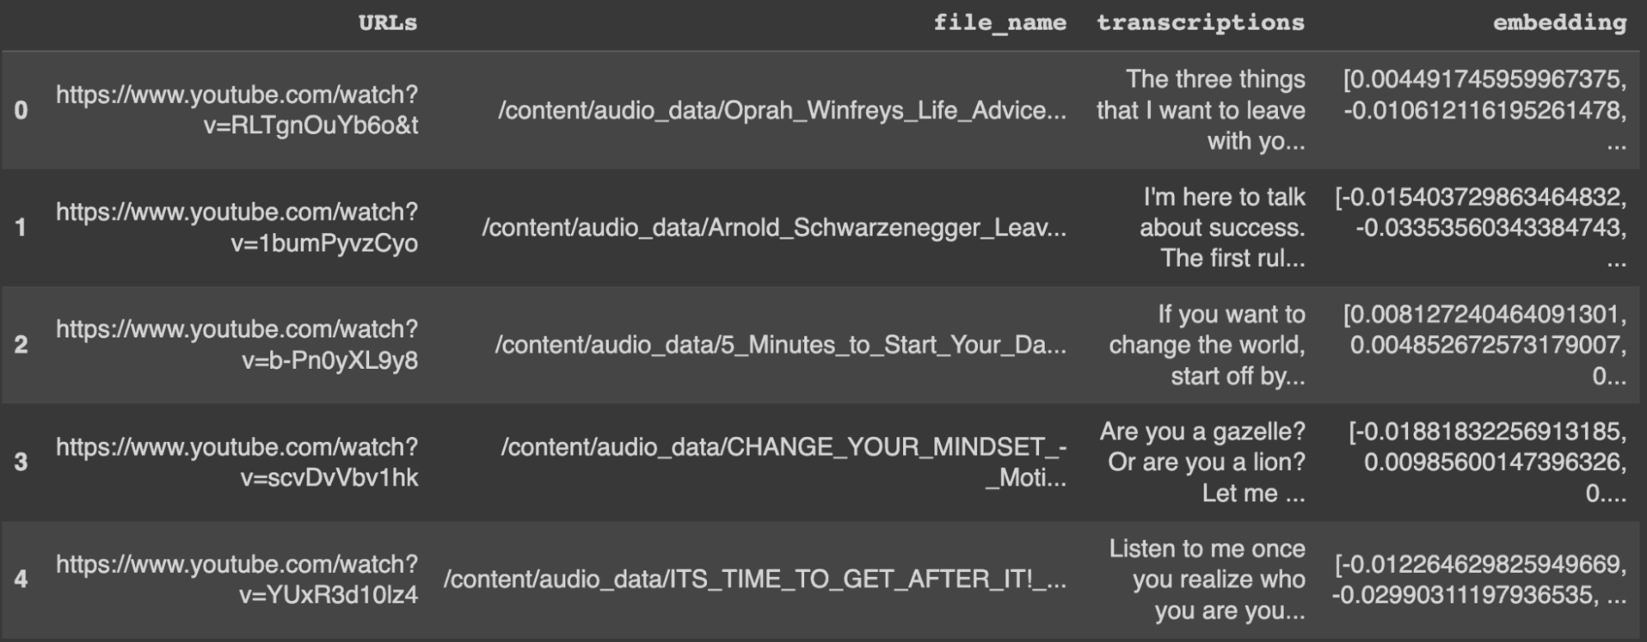Screen dimensions: 1647x642
Task: Open the YouTube link ending in scvDvVbv1hk
Action: coord(237,462)
